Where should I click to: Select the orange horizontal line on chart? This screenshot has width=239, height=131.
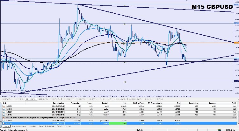[117, 43]
